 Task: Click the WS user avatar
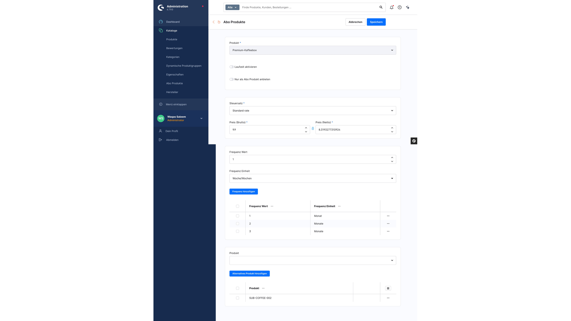(161, 118)
